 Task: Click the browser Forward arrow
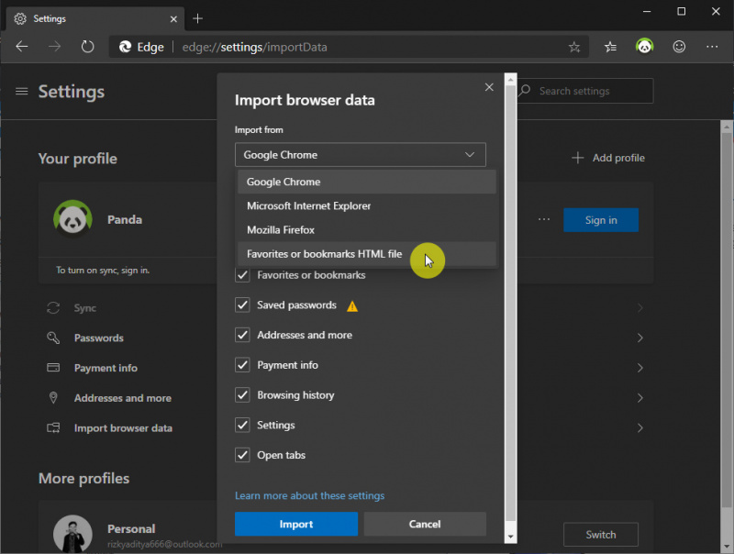pos(55,47)
